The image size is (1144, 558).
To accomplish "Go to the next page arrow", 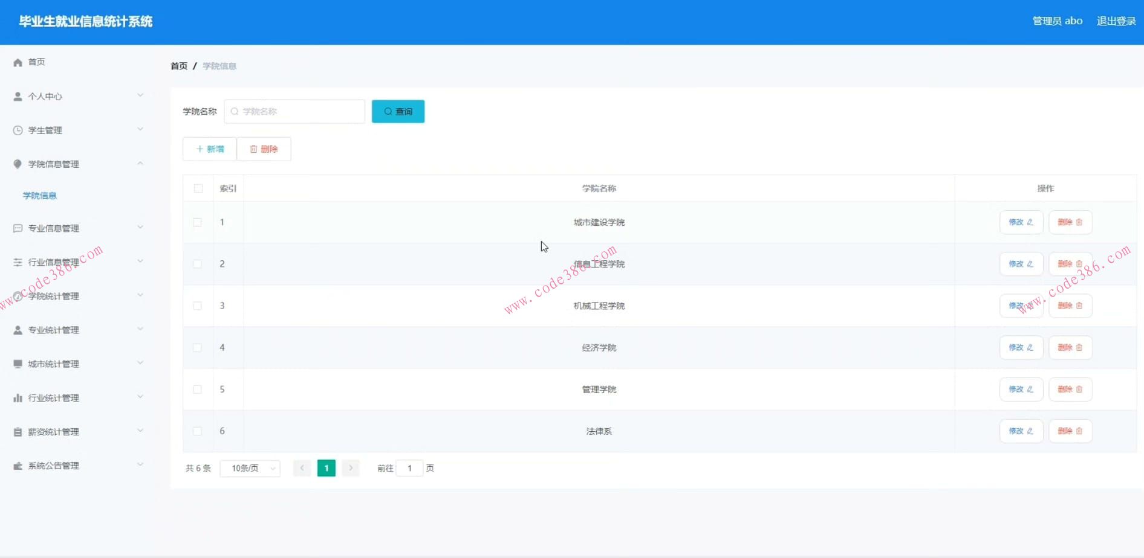I will coord(351,468).
